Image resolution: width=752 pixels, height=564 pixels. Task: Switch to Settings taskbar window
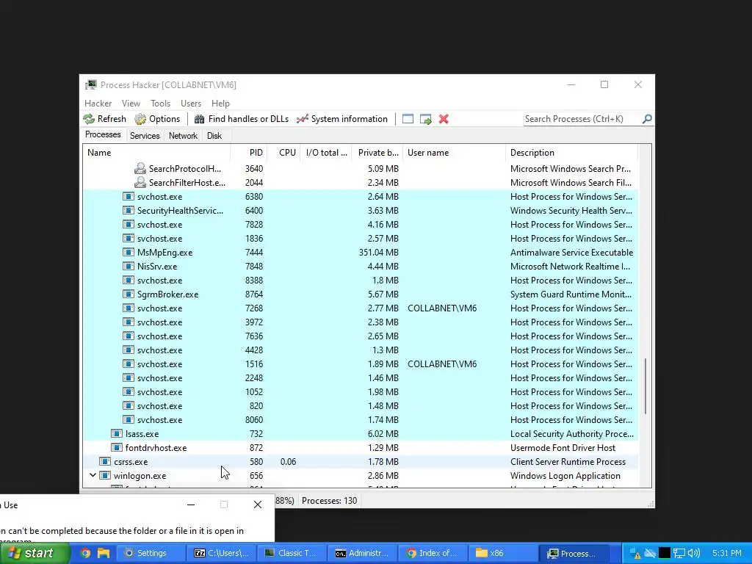click(x=150, y=553)
